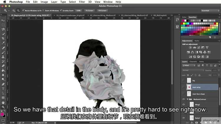Select the Move tool
Image resolution: width=221 pixels, height=124 pixels.
click(x=3, y=20)
